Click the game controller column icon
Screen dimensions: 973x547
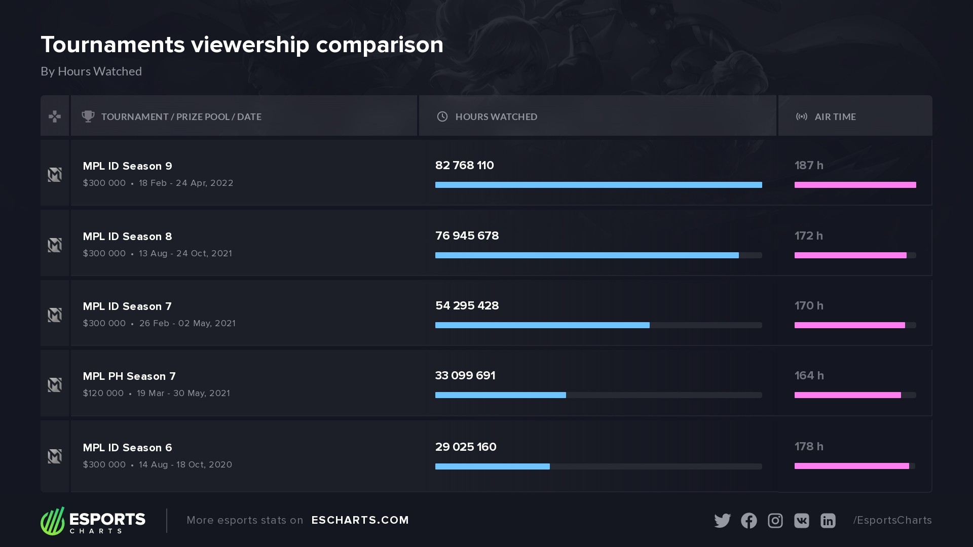55,116
